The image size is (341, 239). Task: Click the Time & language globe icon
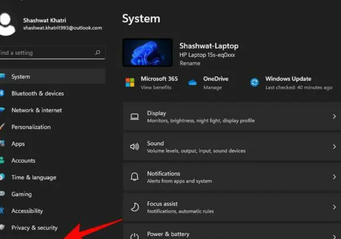(2, 177)
